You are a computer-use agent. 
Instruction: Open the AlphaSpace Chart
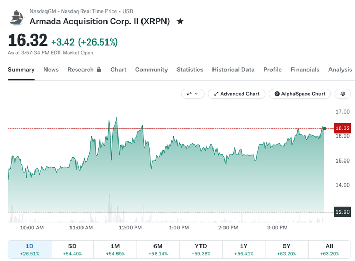tap(300, 94)
